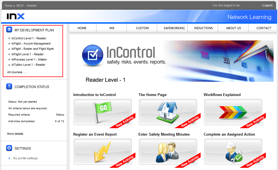Screen dimensions: 278x170
Task: Click the Introduction to InControl title
Action: [95, 95]
